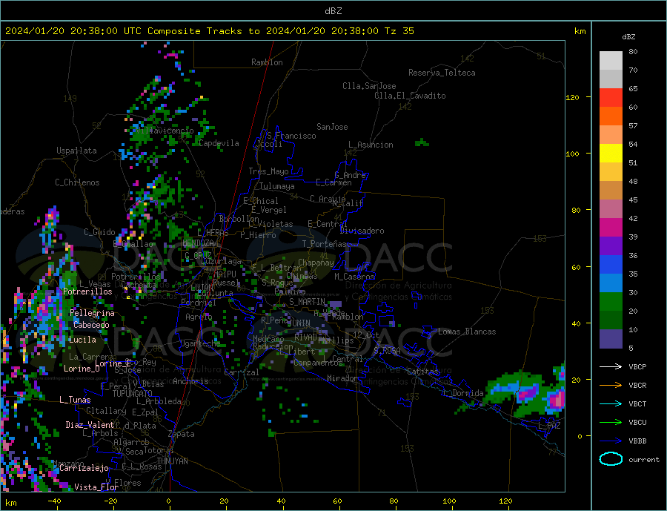Image resolution: width=667 pixels, height=511 pixels.
Task: Click the 'Ugarteche' place label
Action: point(200,343)
